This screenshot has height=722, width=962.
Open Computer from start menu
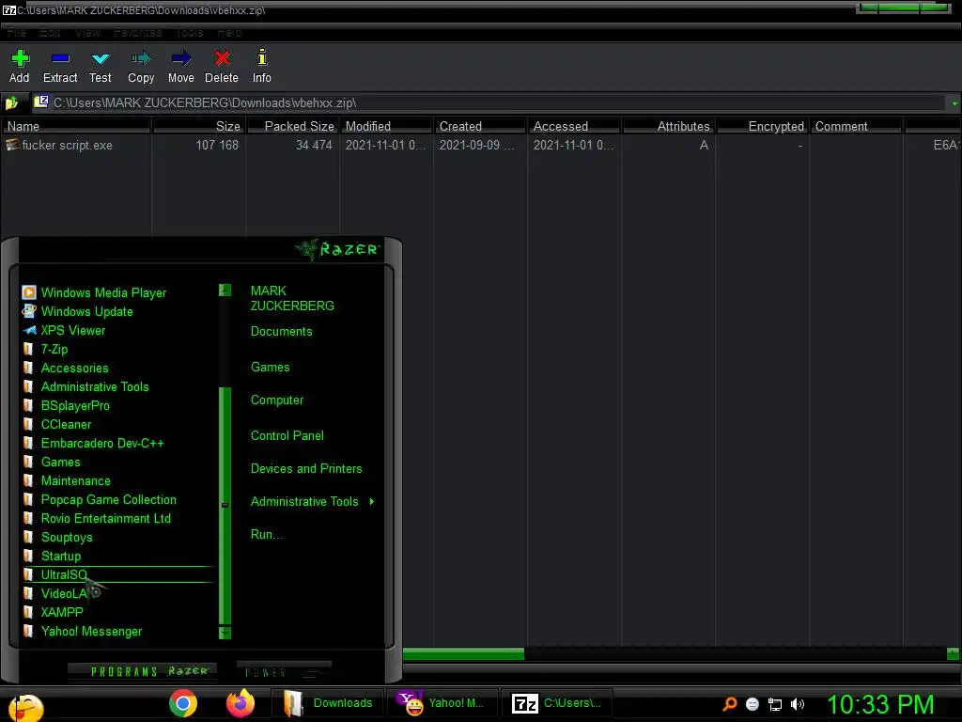pyautogui.click(x=277, y=400)
